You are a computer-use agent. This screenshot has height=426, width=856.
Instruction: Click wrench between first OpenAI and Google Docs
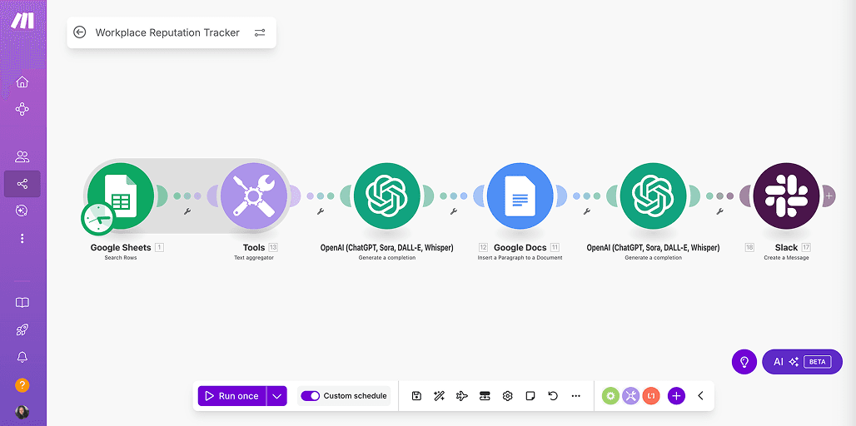click(454, 211)
